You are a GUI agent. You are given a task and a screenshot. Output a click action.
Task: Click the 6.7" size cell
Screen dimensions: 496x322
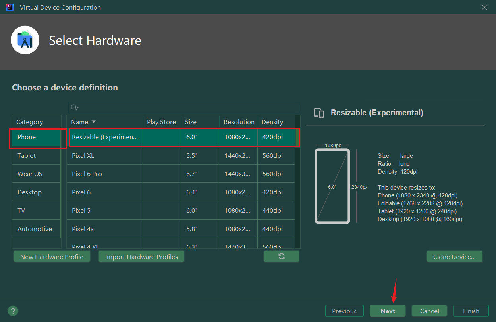coord(200,174)
